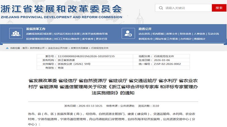Select 行政规范性文件 in the 组配分类 table cell
The width and height of the screenshot is (227, 127).
164,56
